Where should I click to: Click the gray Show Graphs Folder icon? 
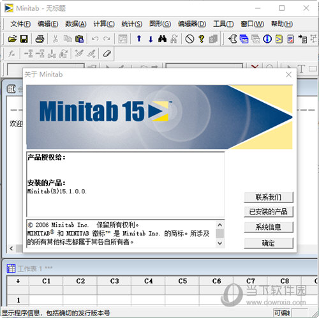coord(256,39)
